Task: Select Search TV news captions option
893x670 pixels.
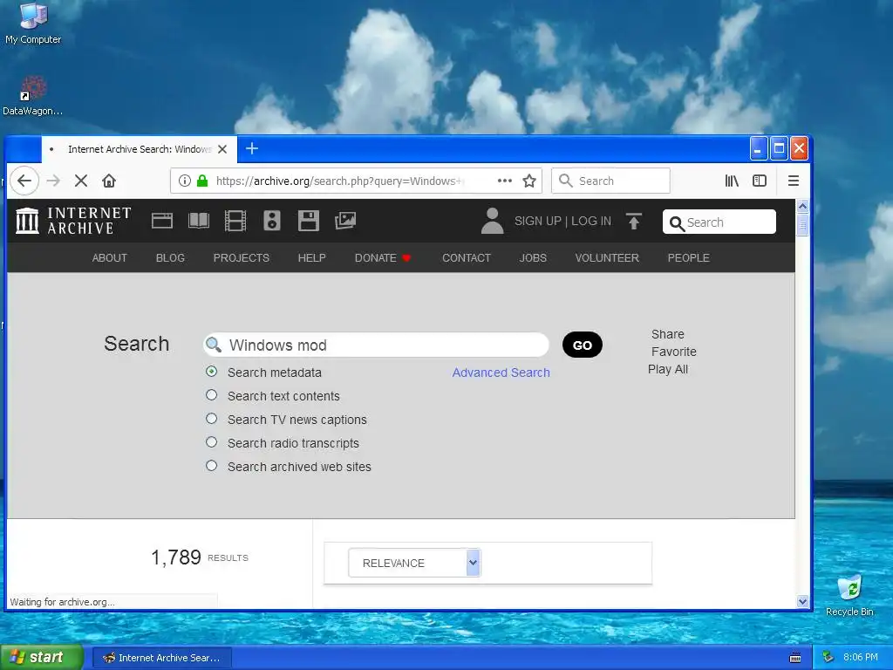Action: (x=211, y=419)
